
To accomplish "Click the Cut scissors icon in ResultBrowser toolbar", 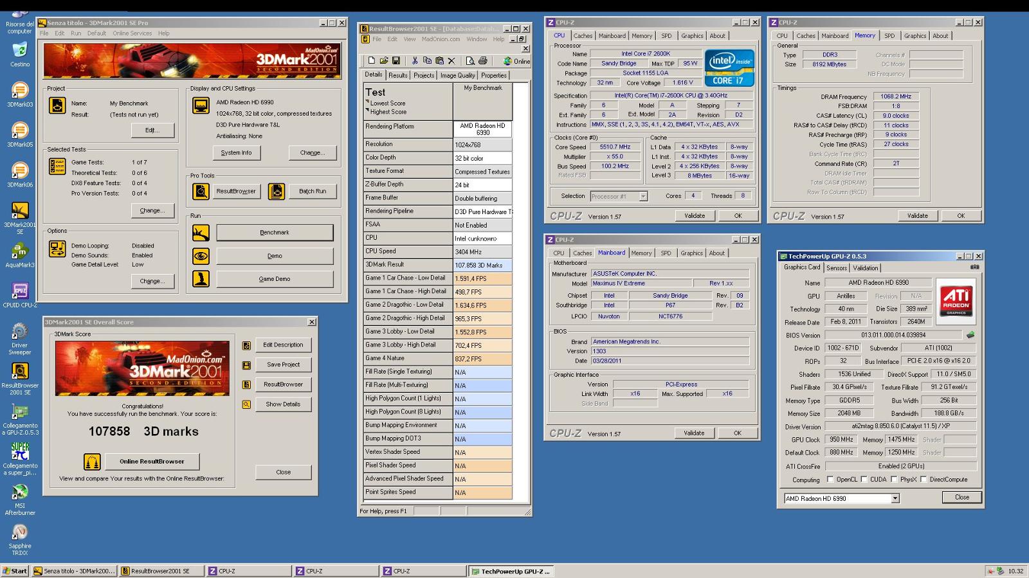I will pyautogui.click(x=415, y=60).
